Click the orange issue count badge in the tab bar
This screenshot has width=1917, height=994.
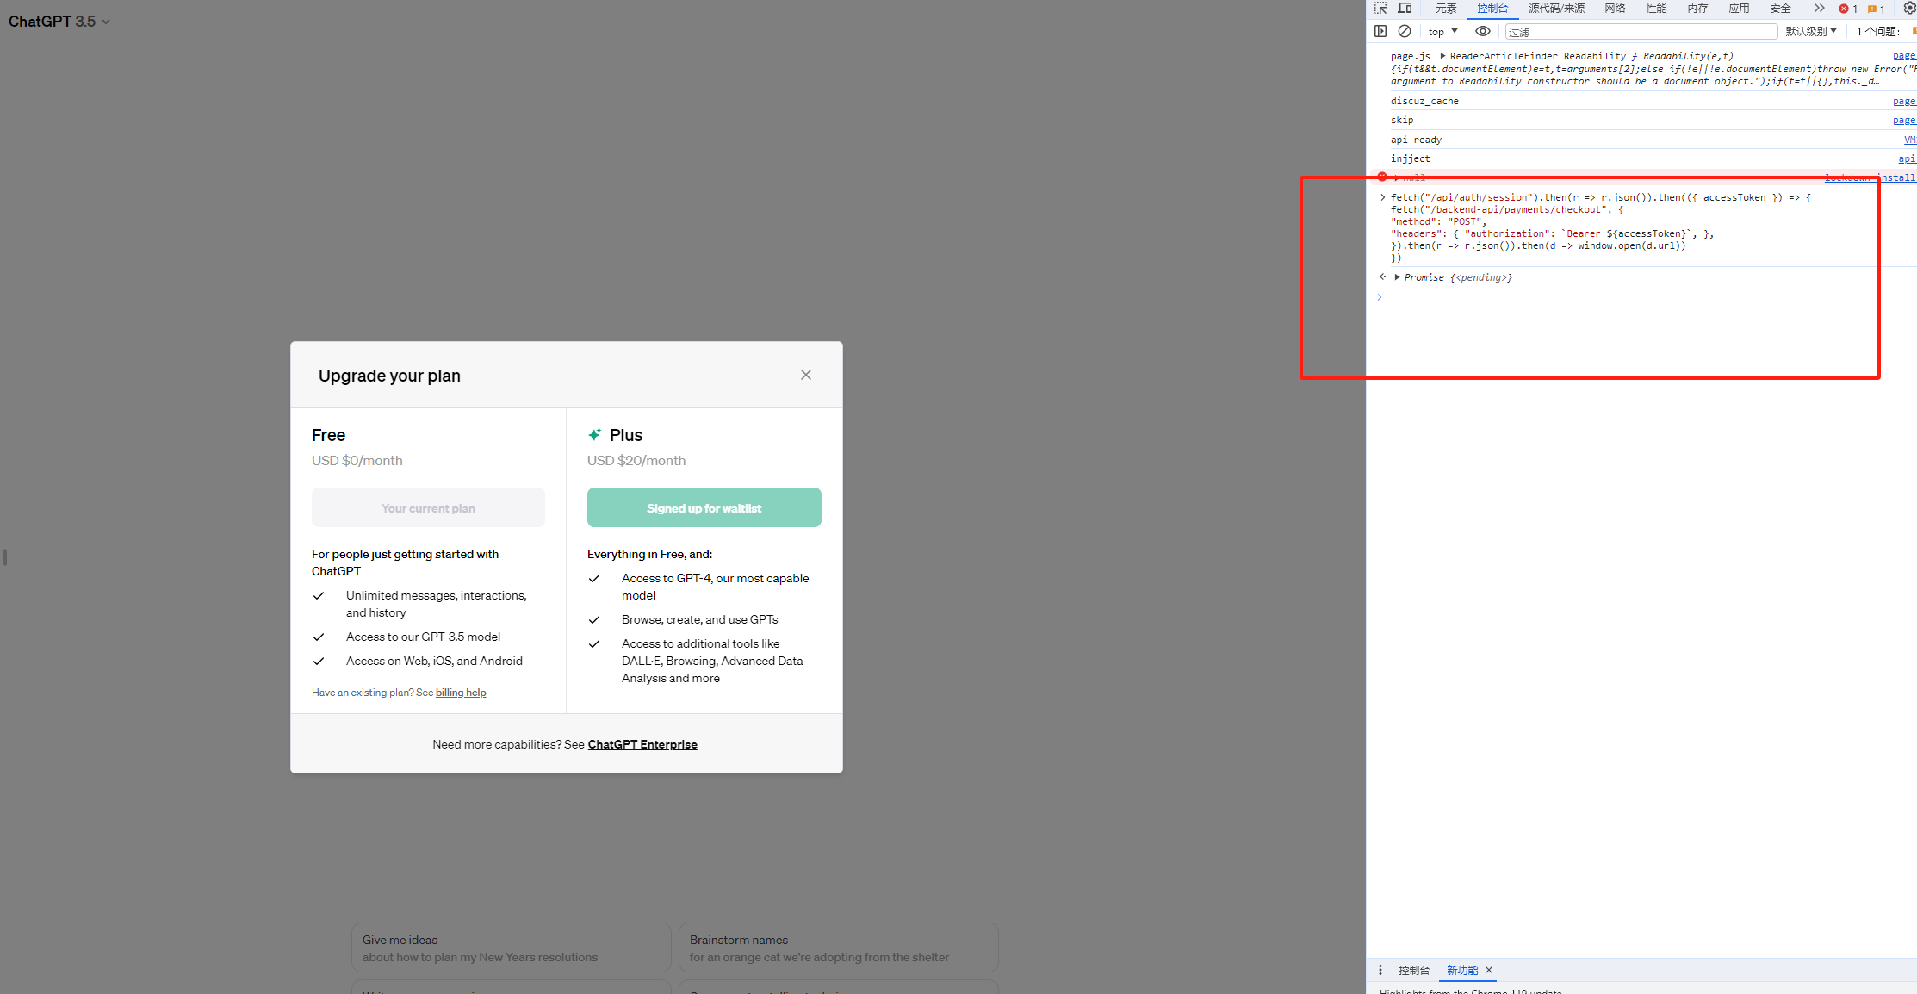click(x=1877, y=9)
